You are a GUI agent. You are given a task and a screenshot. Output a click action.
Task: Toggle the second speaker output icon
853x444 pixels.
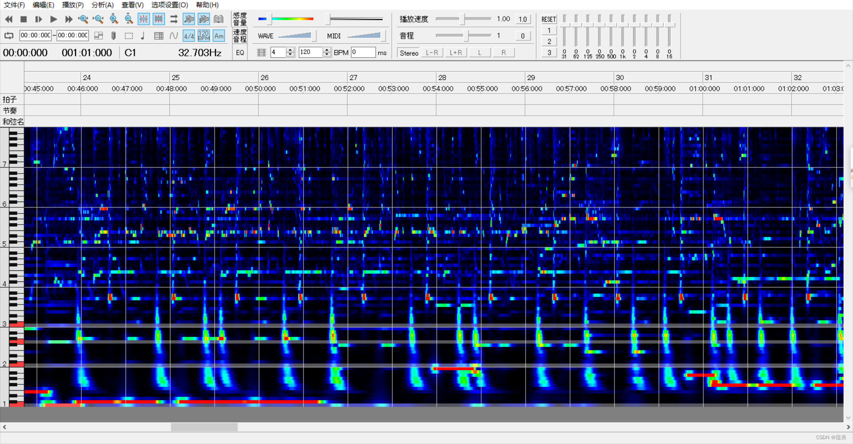tap(204, 19)
